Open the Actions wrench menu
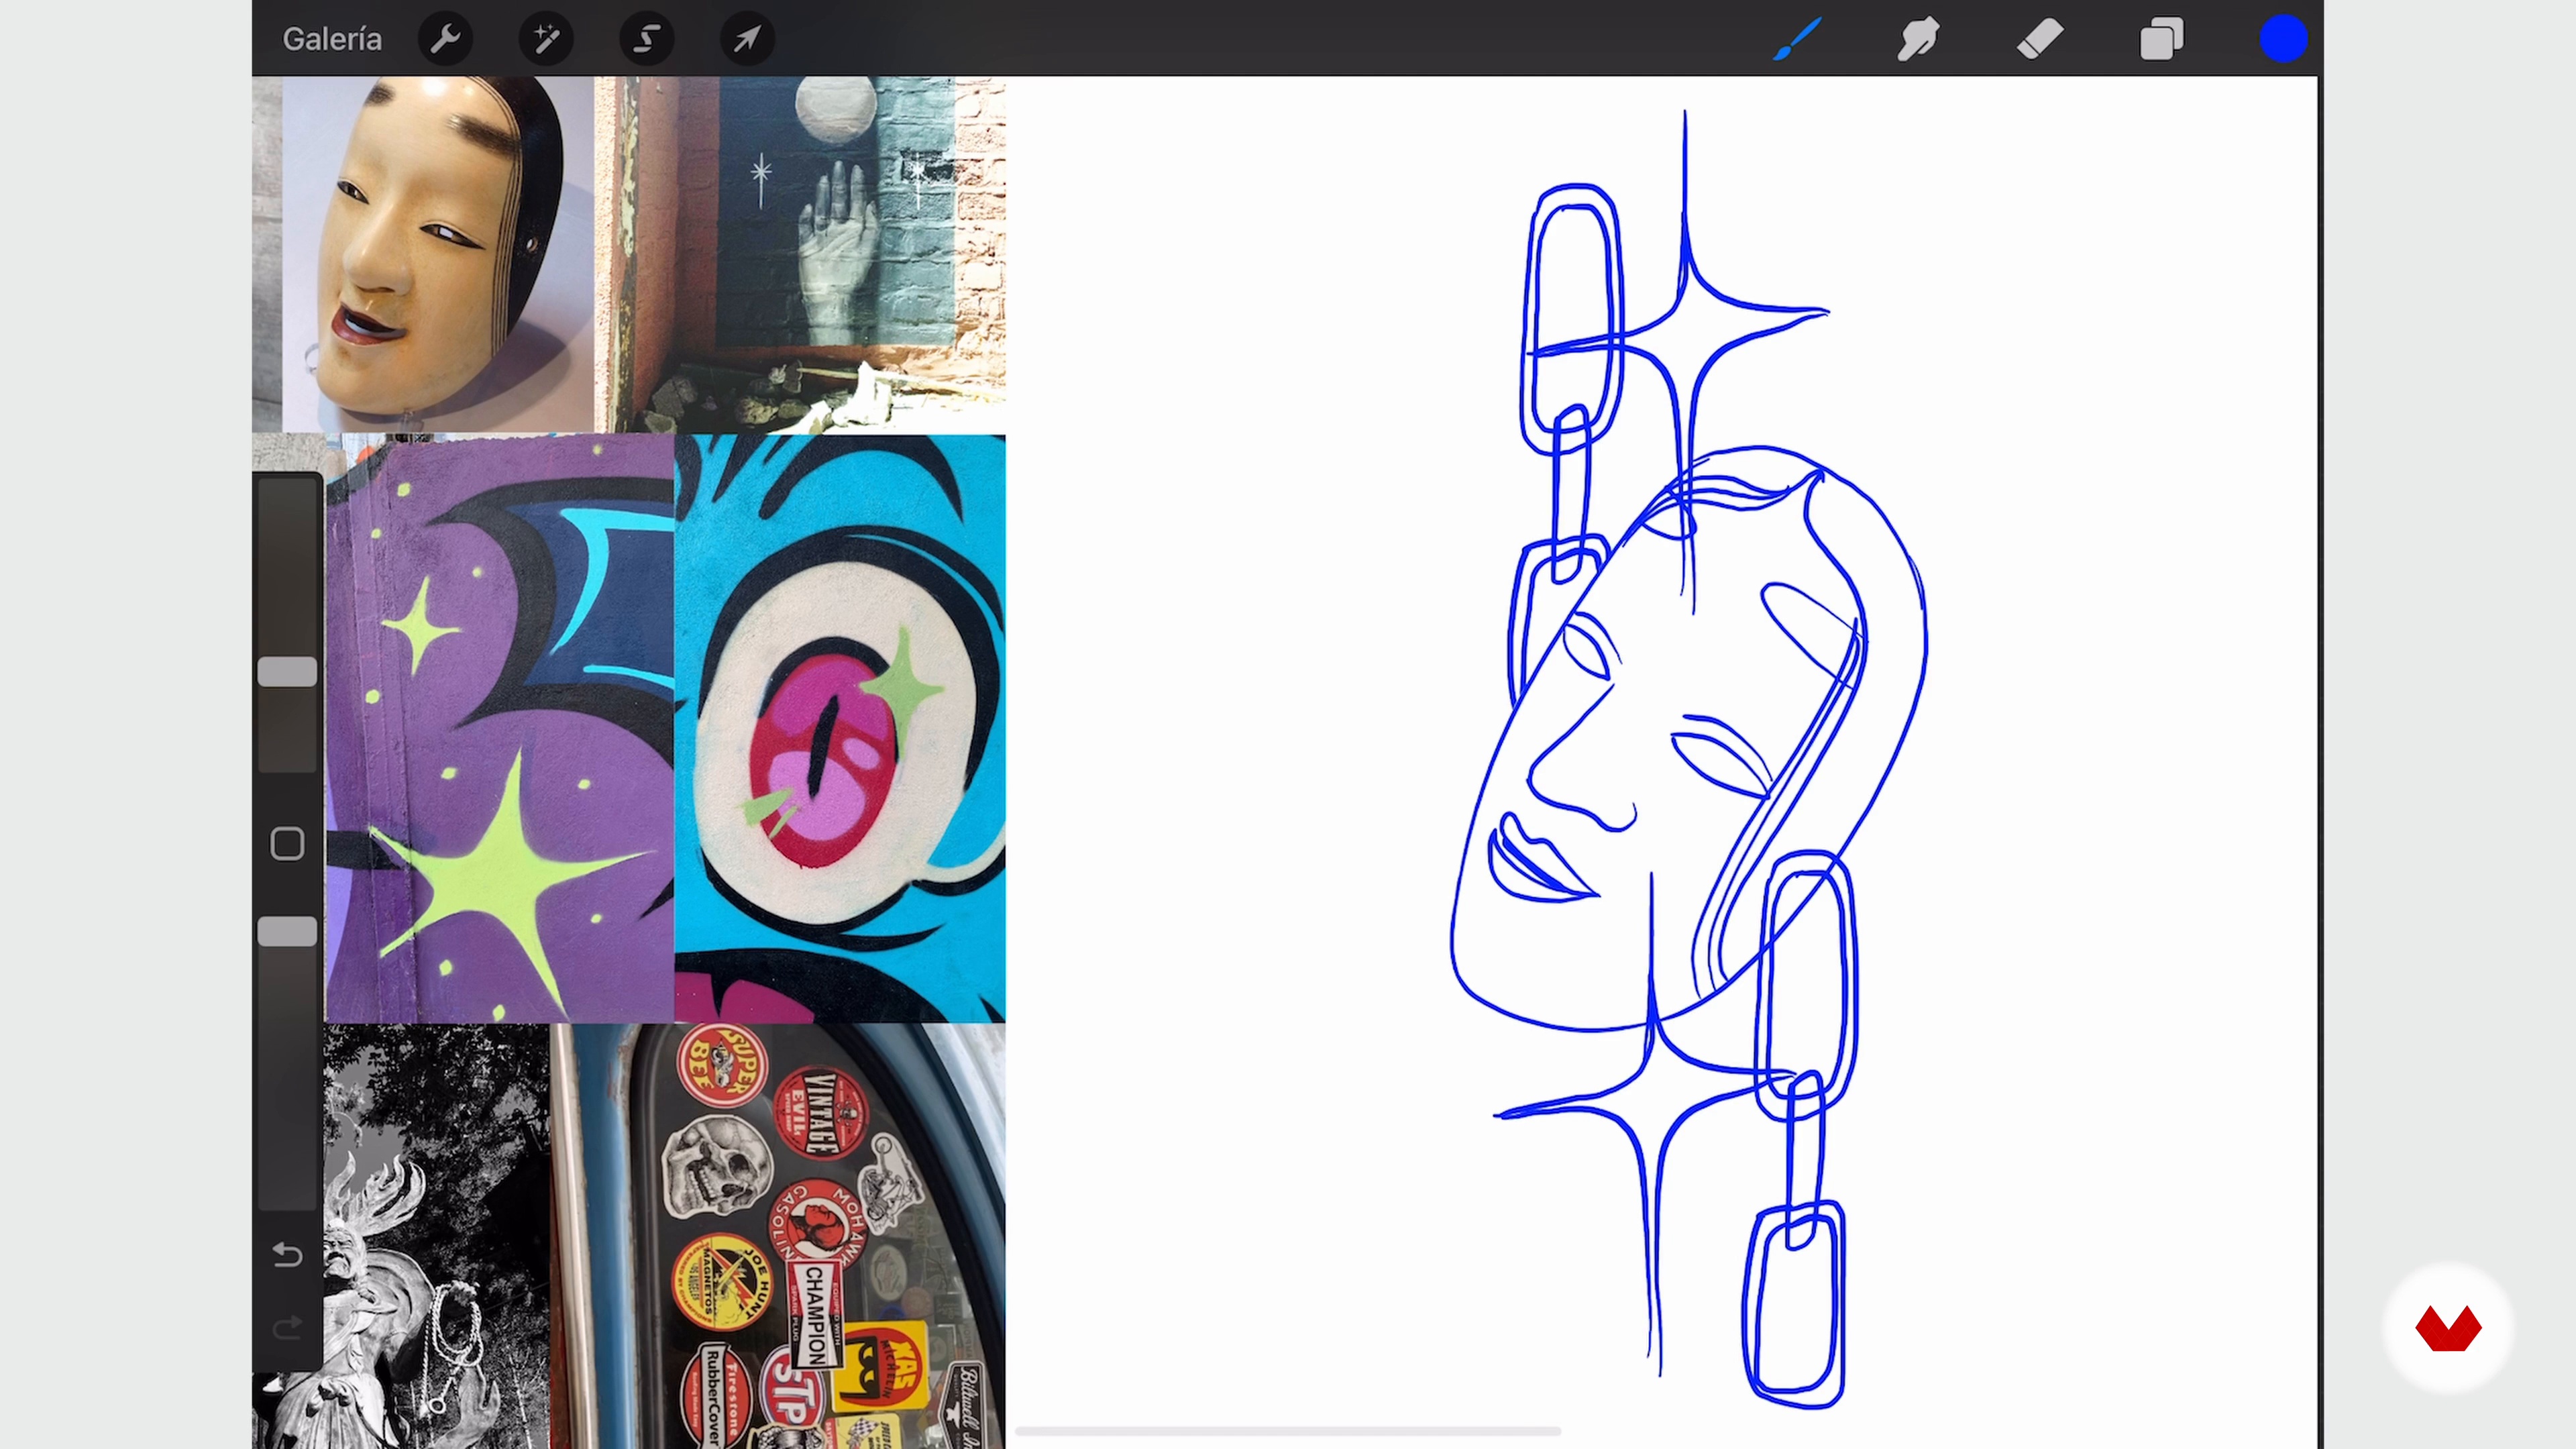This screenshot has width=2576, height=1449. pos(445,39)
